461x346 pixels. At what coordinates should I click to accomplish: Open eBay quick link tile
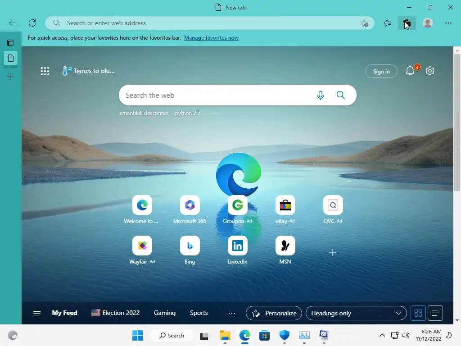(285, 209)
